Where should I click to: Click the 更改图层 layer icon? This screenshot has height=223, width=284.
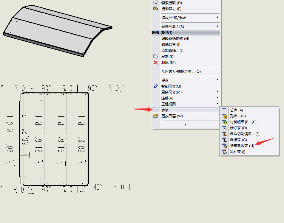pyautogui.click(x=155, y=116)
